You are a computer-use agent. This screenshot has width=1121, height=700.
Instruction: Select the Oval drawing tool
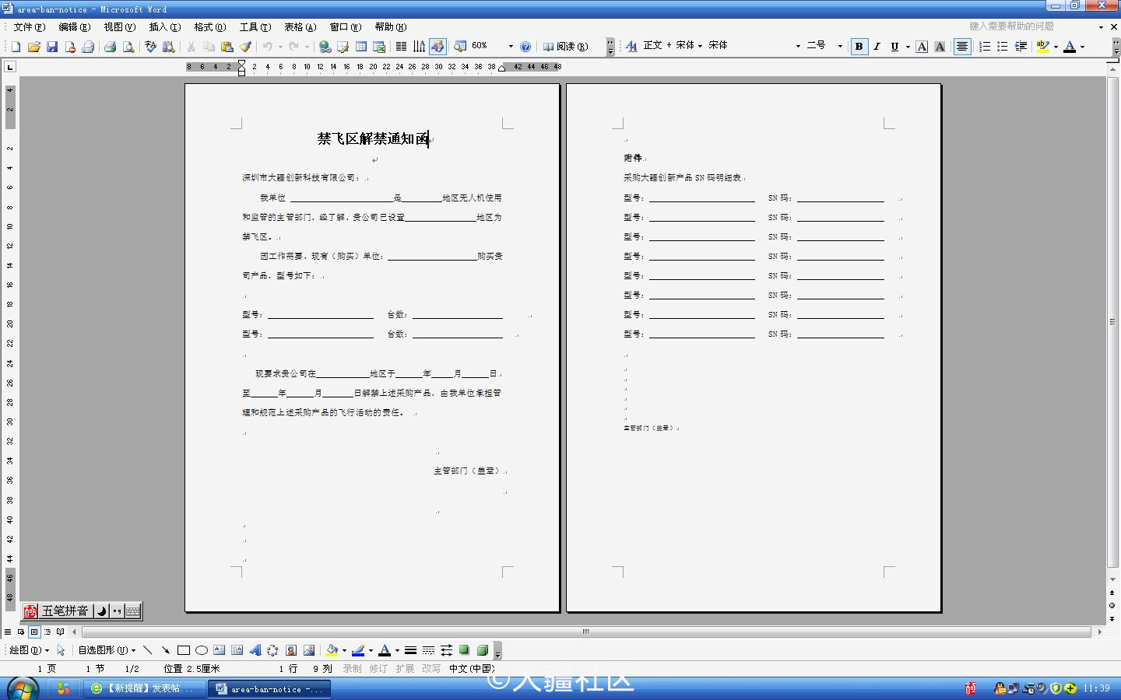click(x=202, y=650)
